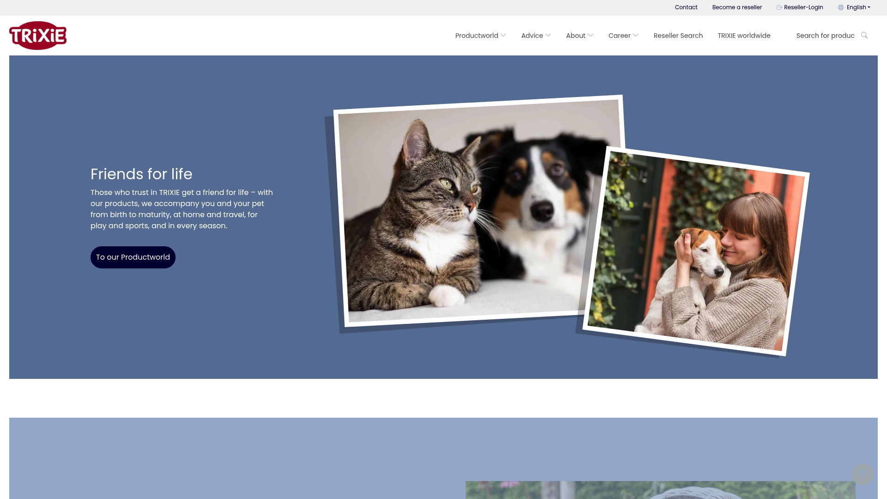The image size is (887, 499).
Task: Click the globe icon beside English
Action: pos(841,7)
